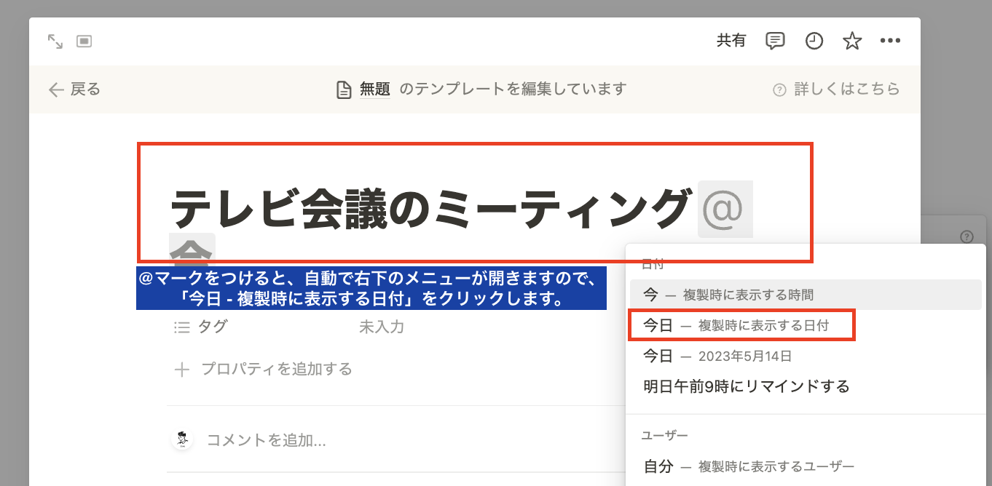992x486 pixels.
Task: Click the コメントを追加 comment input
Action: coord(267,440)
